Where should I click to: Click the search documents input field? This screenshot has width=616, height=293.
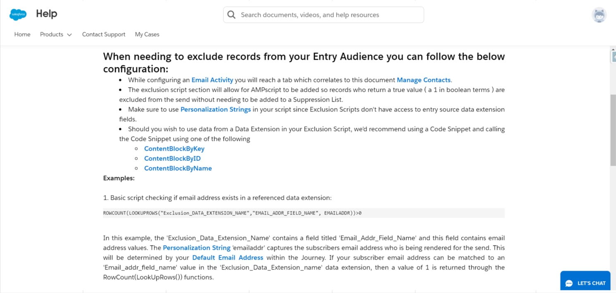pyautogui.click(x=327, y=15)
